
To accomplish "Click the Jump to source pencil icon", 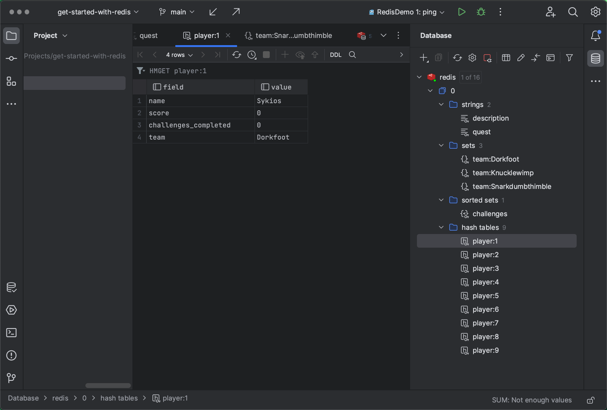I will tap(521, 58).
